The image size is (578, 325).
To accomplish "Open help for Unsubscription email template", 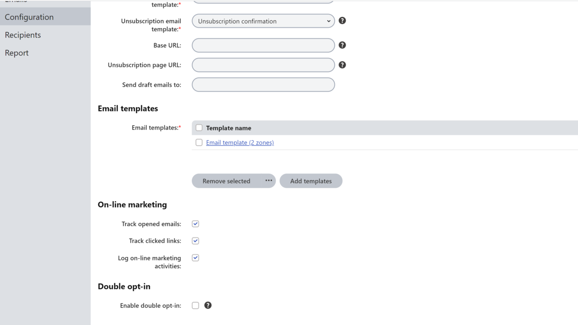I will pyautogui.click(x=342, y=21).
